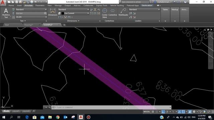This screenshot has height=120, width=214.
Task: Click the keyword search box
Action: (x=135, y=2)
